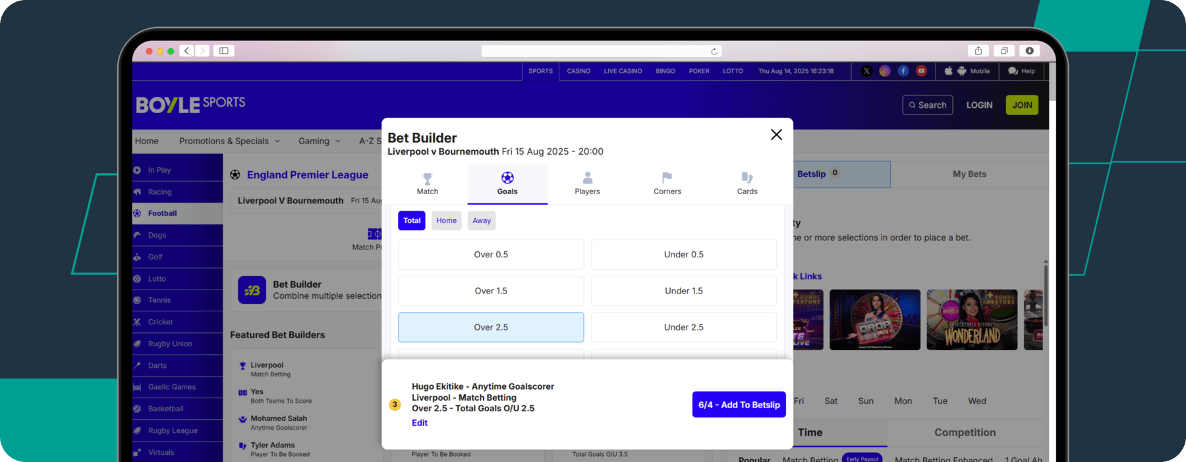
Task: Click 6/4 Add To Betslip button
Action: pyautogui.click(x=739, y=405)
